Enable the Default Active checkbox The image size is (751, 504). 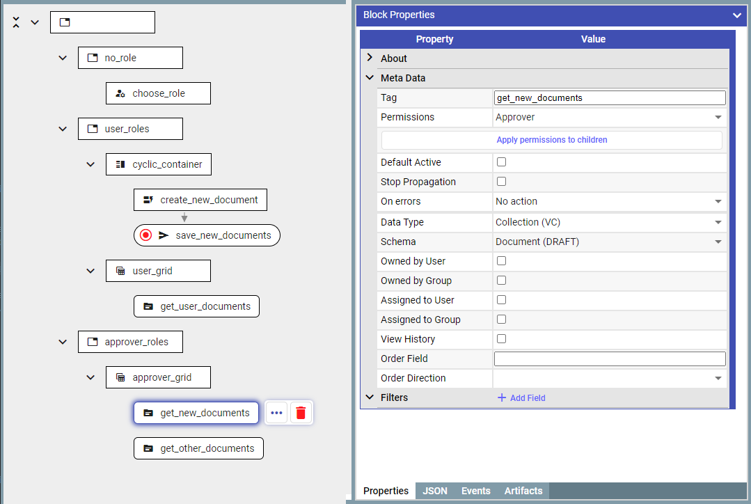501,162
